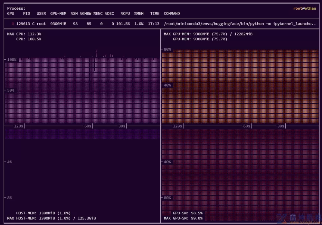Screen dimensions: 322x225
Task: Click the 40% axis label in the GPU-MEM graph
Action: (167, 85)
